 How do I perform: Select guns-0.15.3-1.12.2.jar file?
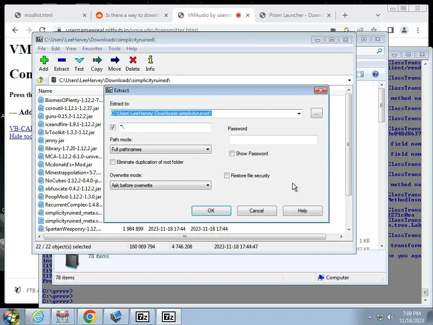(69, 116)
